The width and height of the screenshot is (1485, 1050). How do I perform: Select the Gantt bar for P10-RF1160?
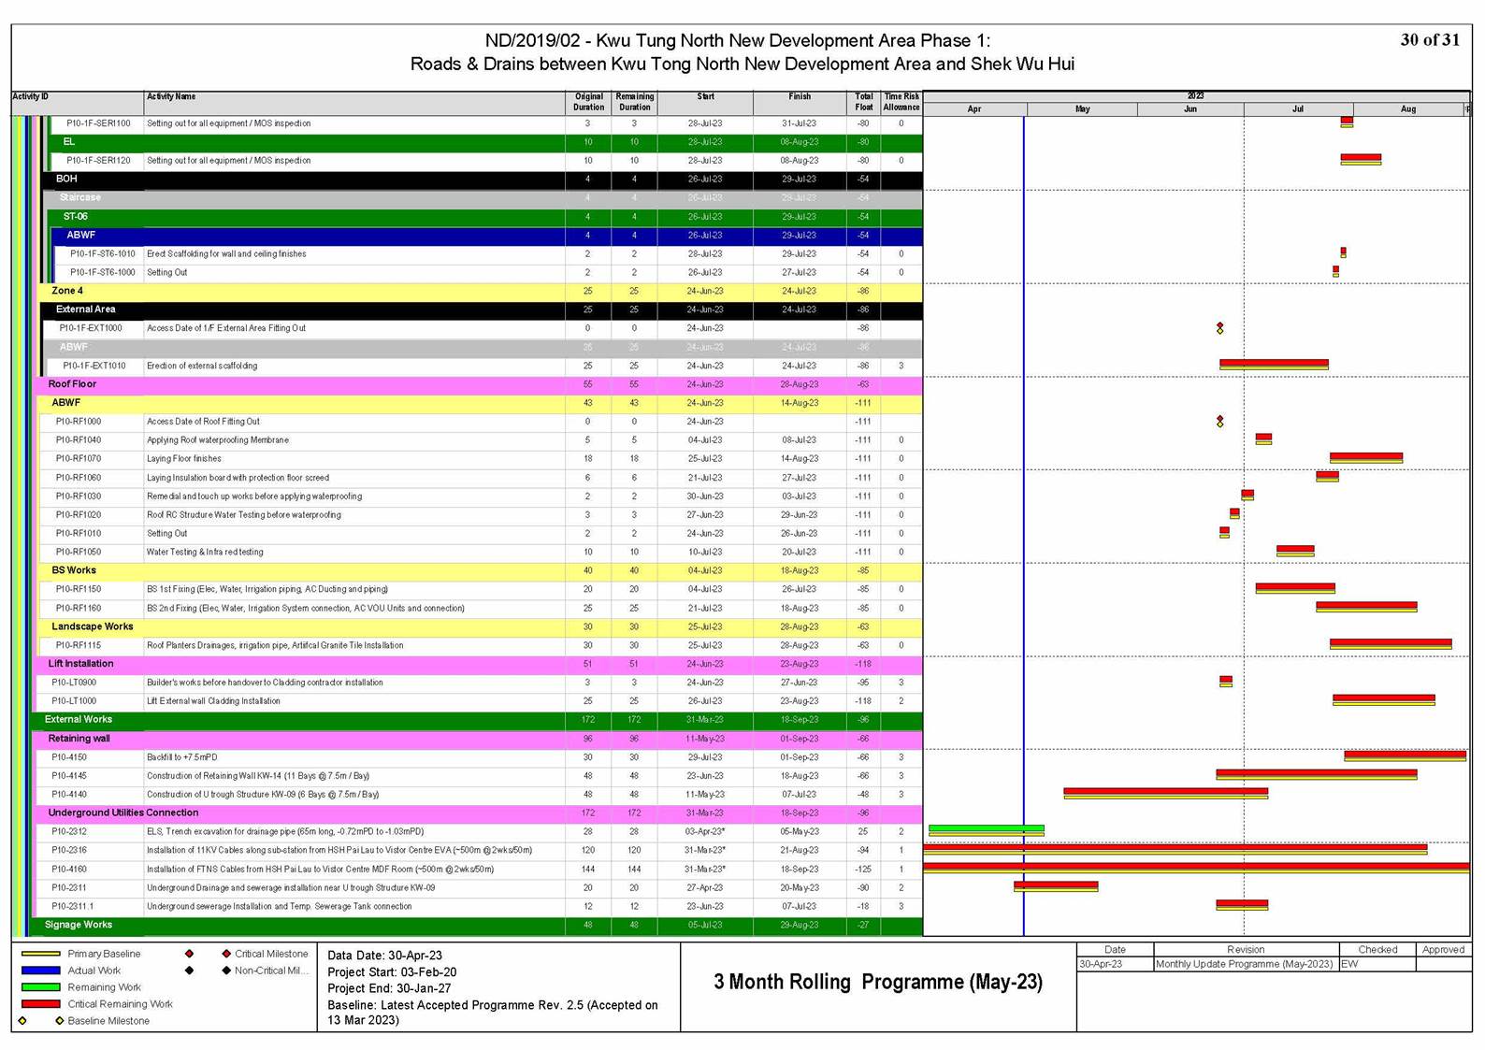[1366, 607]
